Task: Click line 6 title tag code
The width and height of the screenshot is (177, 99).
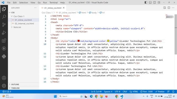Action: tap(71, 32)
